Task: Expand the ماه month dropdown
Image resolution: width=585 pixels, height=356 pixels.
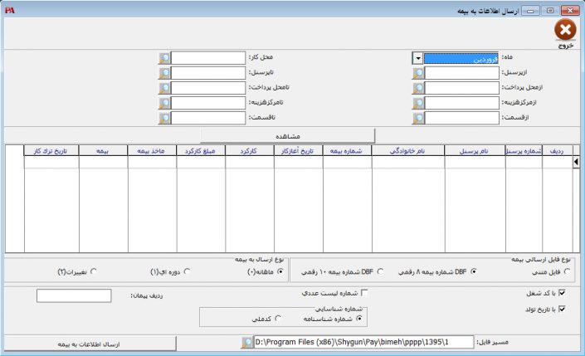Action: (x=418, y=58)
